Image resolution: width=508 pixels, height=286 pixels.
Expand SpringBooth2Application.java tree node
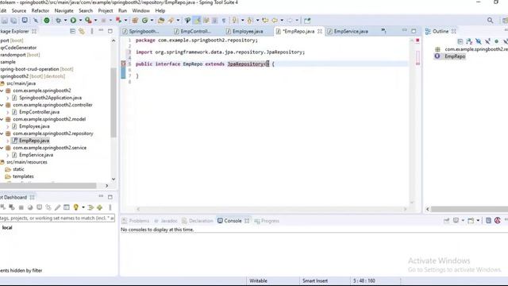coord(8,98)
